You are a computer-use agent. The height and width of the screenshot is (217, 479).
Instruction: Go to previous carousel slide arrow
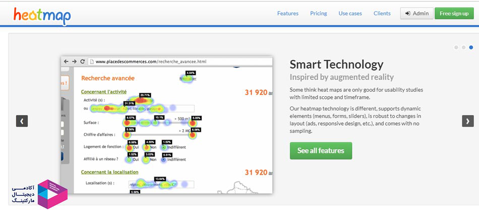tap(22, 121)
